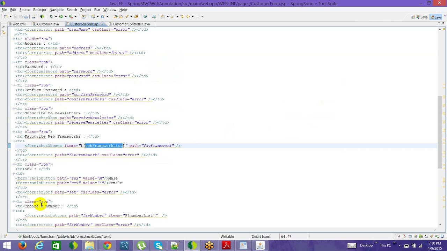Launch Firefox from the taskbar

[22, 245]
